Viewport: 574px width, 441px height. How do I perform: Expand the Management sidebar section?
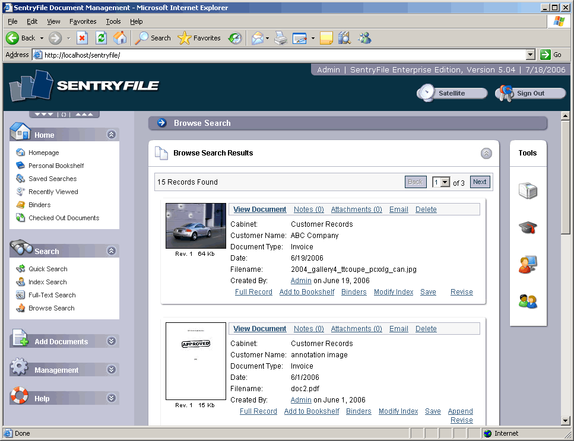click(x=111, y=370)
